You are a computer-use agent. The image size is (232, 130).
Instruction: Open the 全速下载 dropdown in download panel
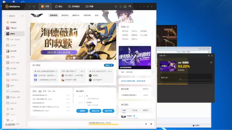163,55
